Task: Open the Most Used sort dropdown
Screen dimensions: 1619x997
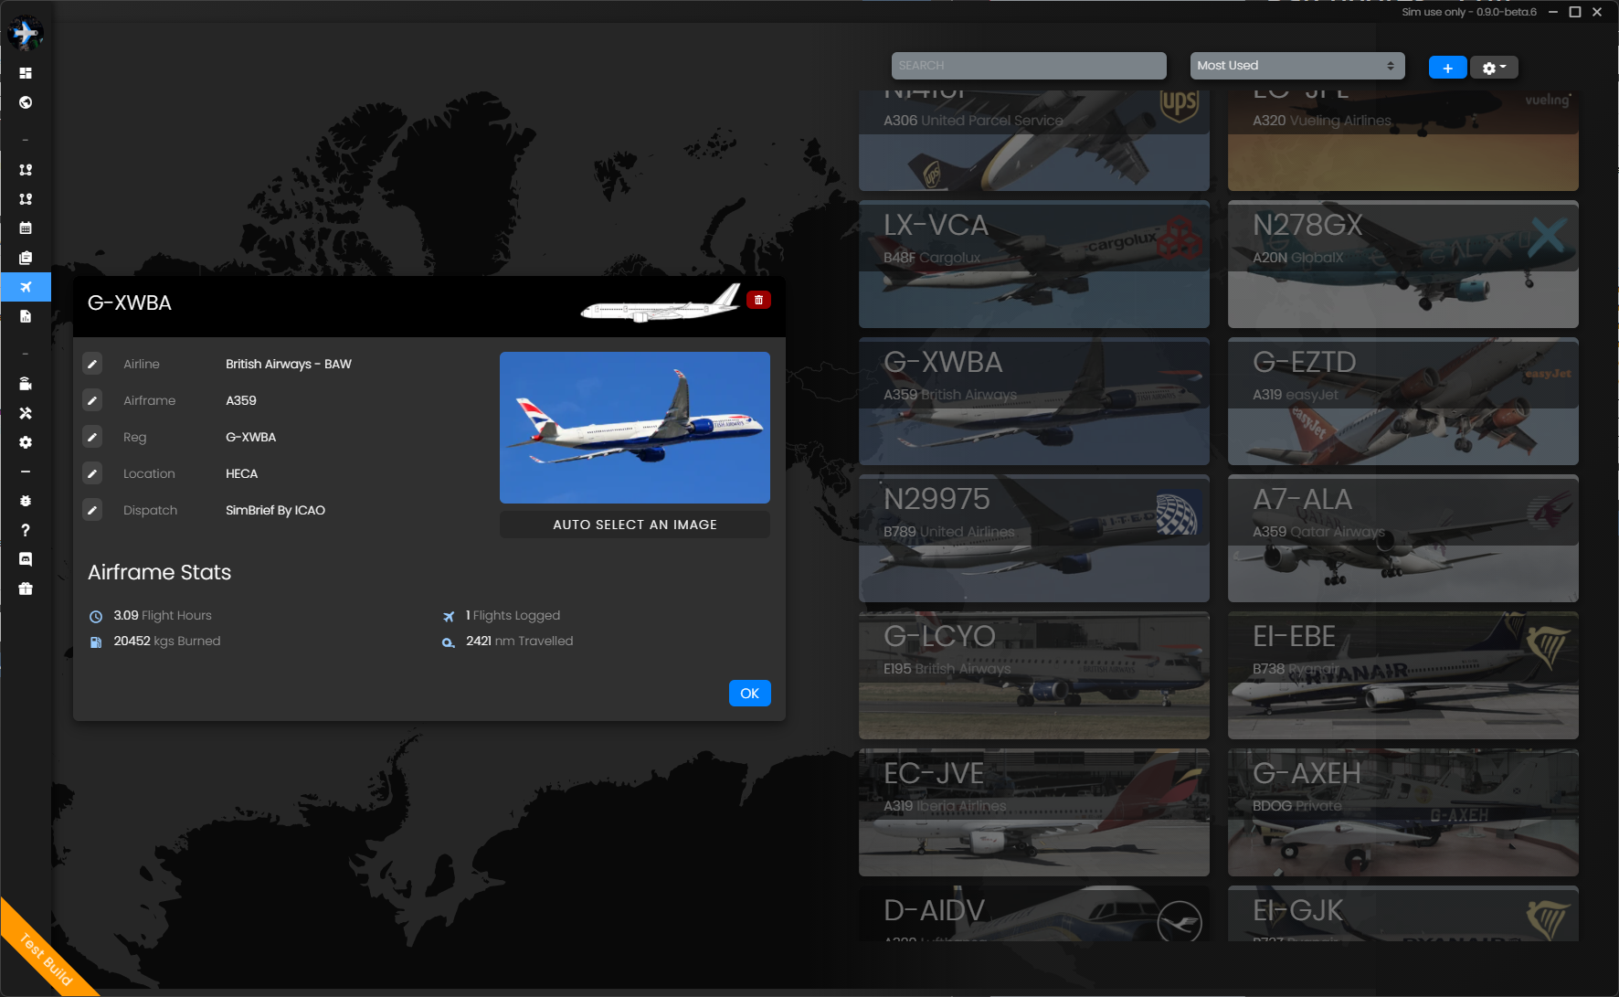Action: (x=1296, y=66)
